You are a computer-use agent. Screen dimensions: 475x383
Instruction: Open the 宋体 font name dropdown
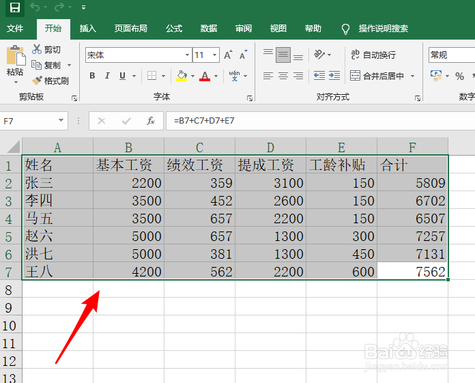pos(187,55)
